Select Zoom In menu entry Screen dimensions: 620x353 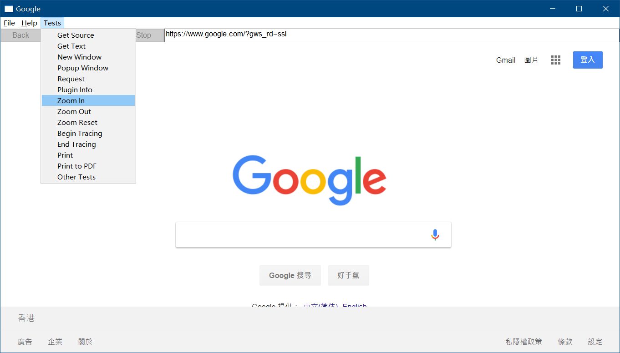(x=88, y=101)
